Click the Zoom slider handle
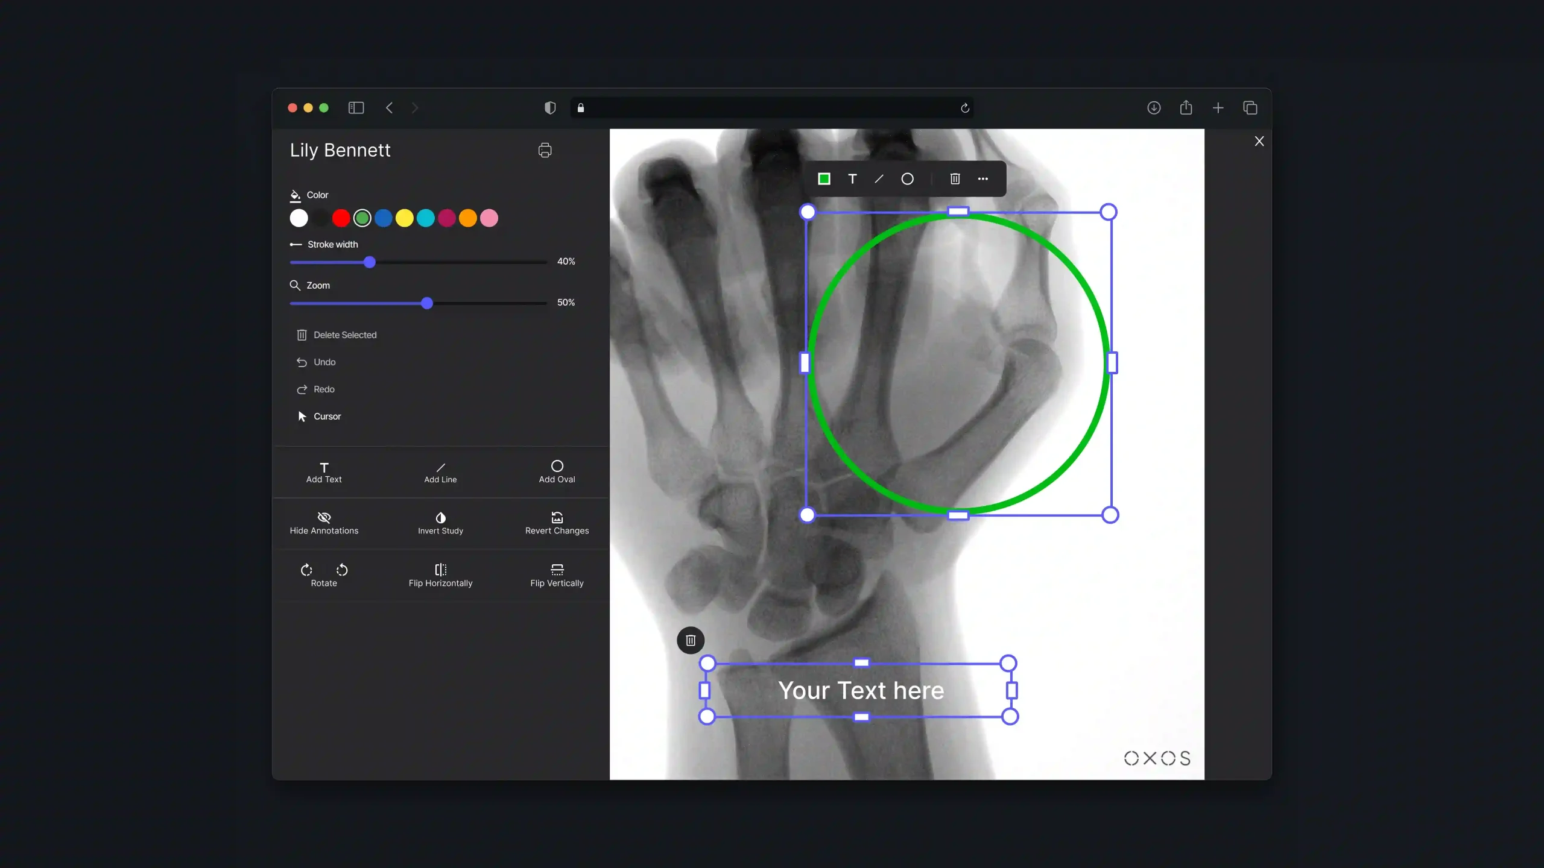 click(x=427, y=303)
